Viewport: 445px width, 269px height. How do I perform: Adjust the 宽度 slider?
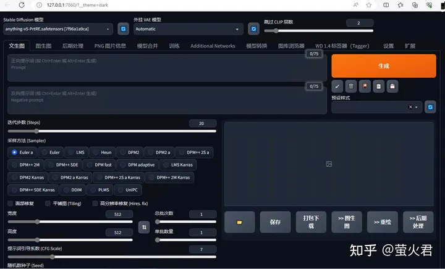(70, 221)
